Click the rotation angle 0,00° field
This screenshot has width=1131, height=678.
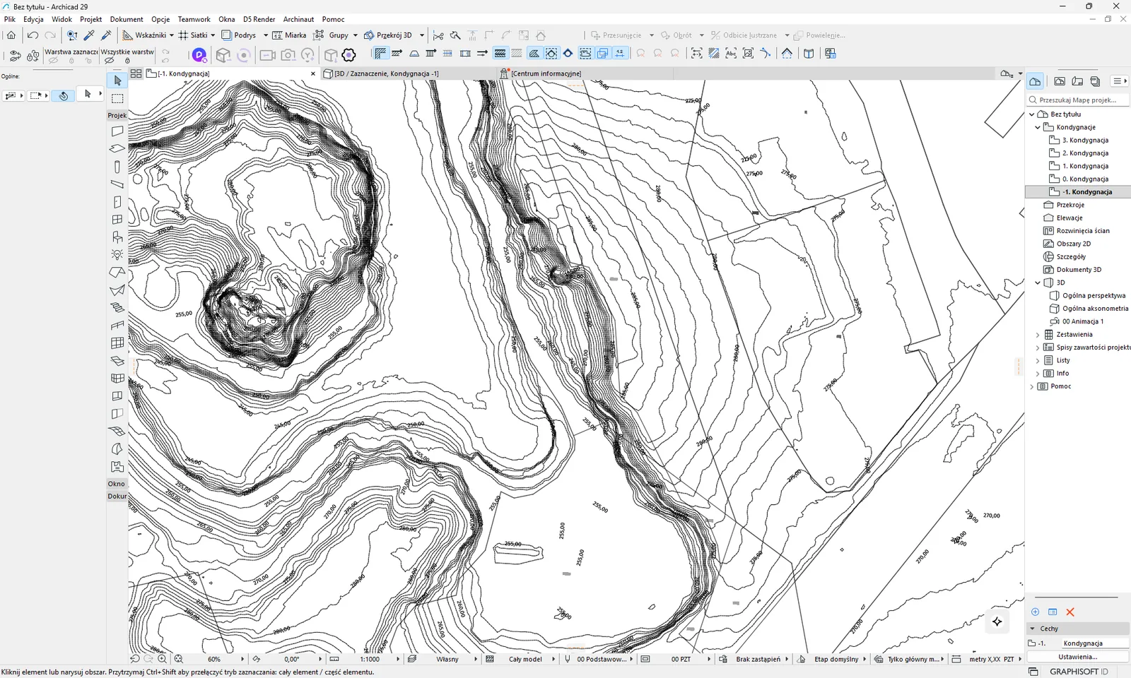292,659
